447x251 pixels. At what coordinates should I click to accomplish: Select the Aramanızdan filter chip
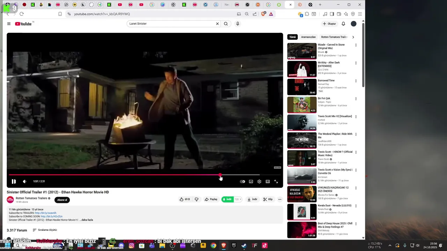(308, 37)
